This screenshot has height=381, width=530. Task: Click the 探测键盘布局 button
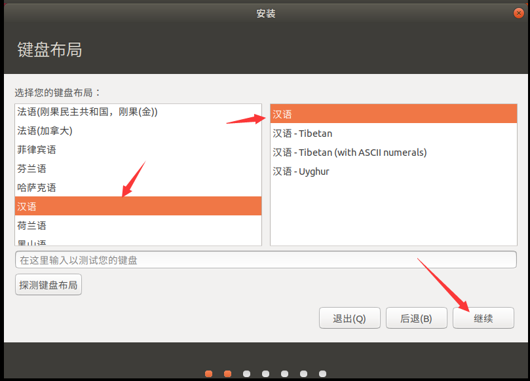click(48, 285)
